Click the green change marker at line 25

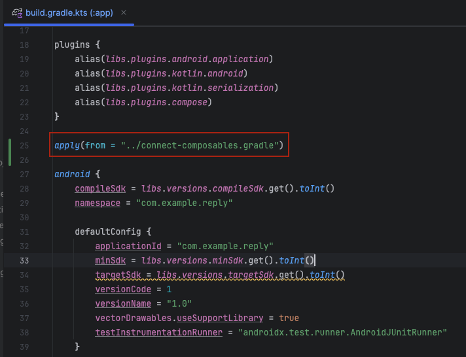(10, 152)
